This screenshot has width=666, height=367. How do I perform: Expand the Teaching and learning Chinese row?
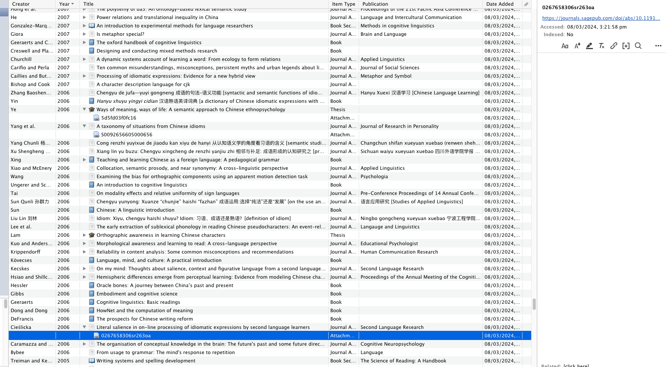(85, 160)
